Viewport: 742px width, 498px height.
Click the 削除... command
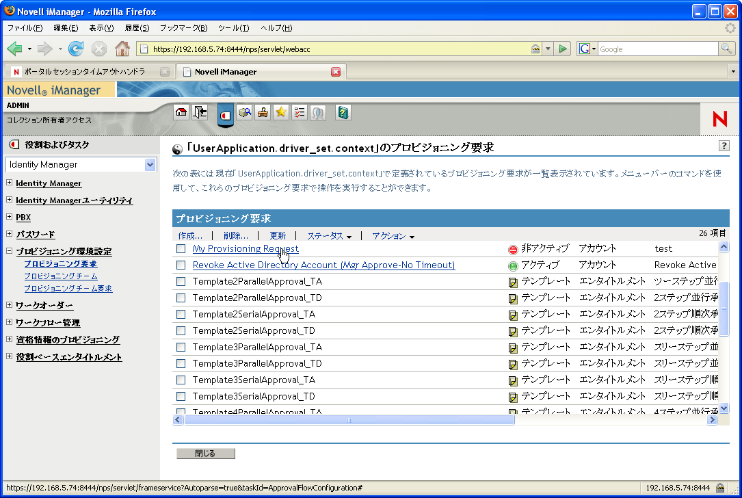click(236, 236)
